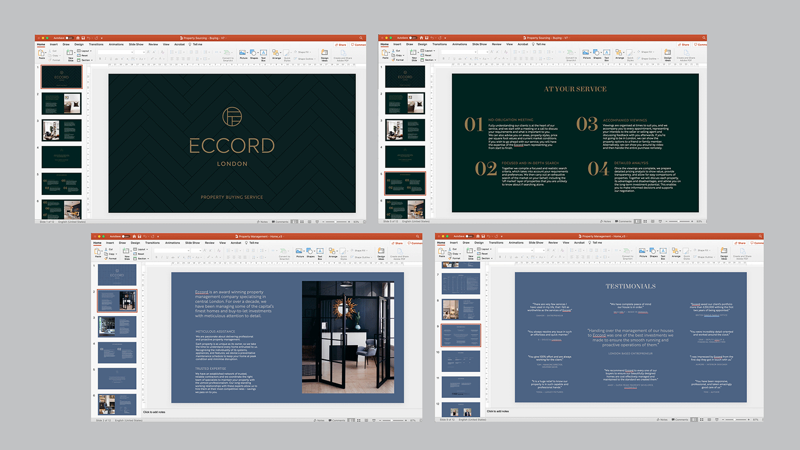Click the Save icon in the ECCORD title-slide window
Viewport: 800px width, 450px height.
click(83, 38)
